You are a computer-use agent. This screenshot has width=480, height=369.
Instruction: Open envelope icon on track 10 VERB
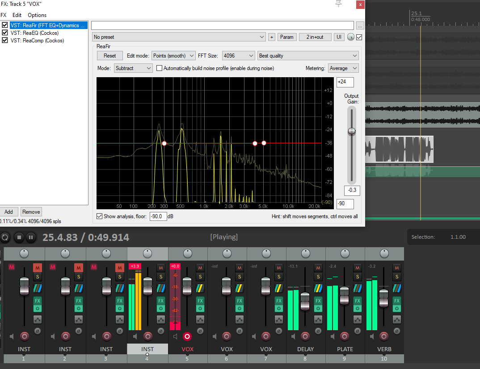[397, 320]
